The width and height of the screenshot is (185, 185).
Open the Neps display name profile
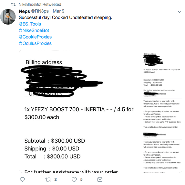25,11
